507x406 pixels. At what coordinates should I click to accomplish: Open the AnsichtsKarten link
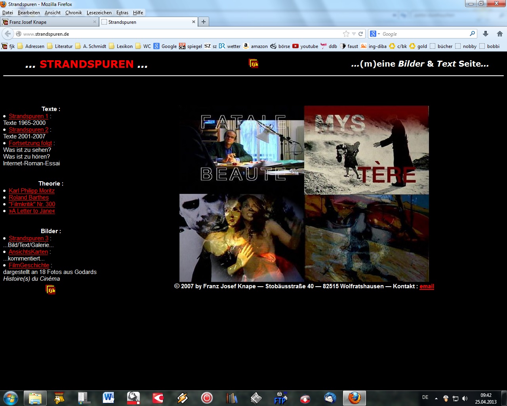click(x=29, y=252)
